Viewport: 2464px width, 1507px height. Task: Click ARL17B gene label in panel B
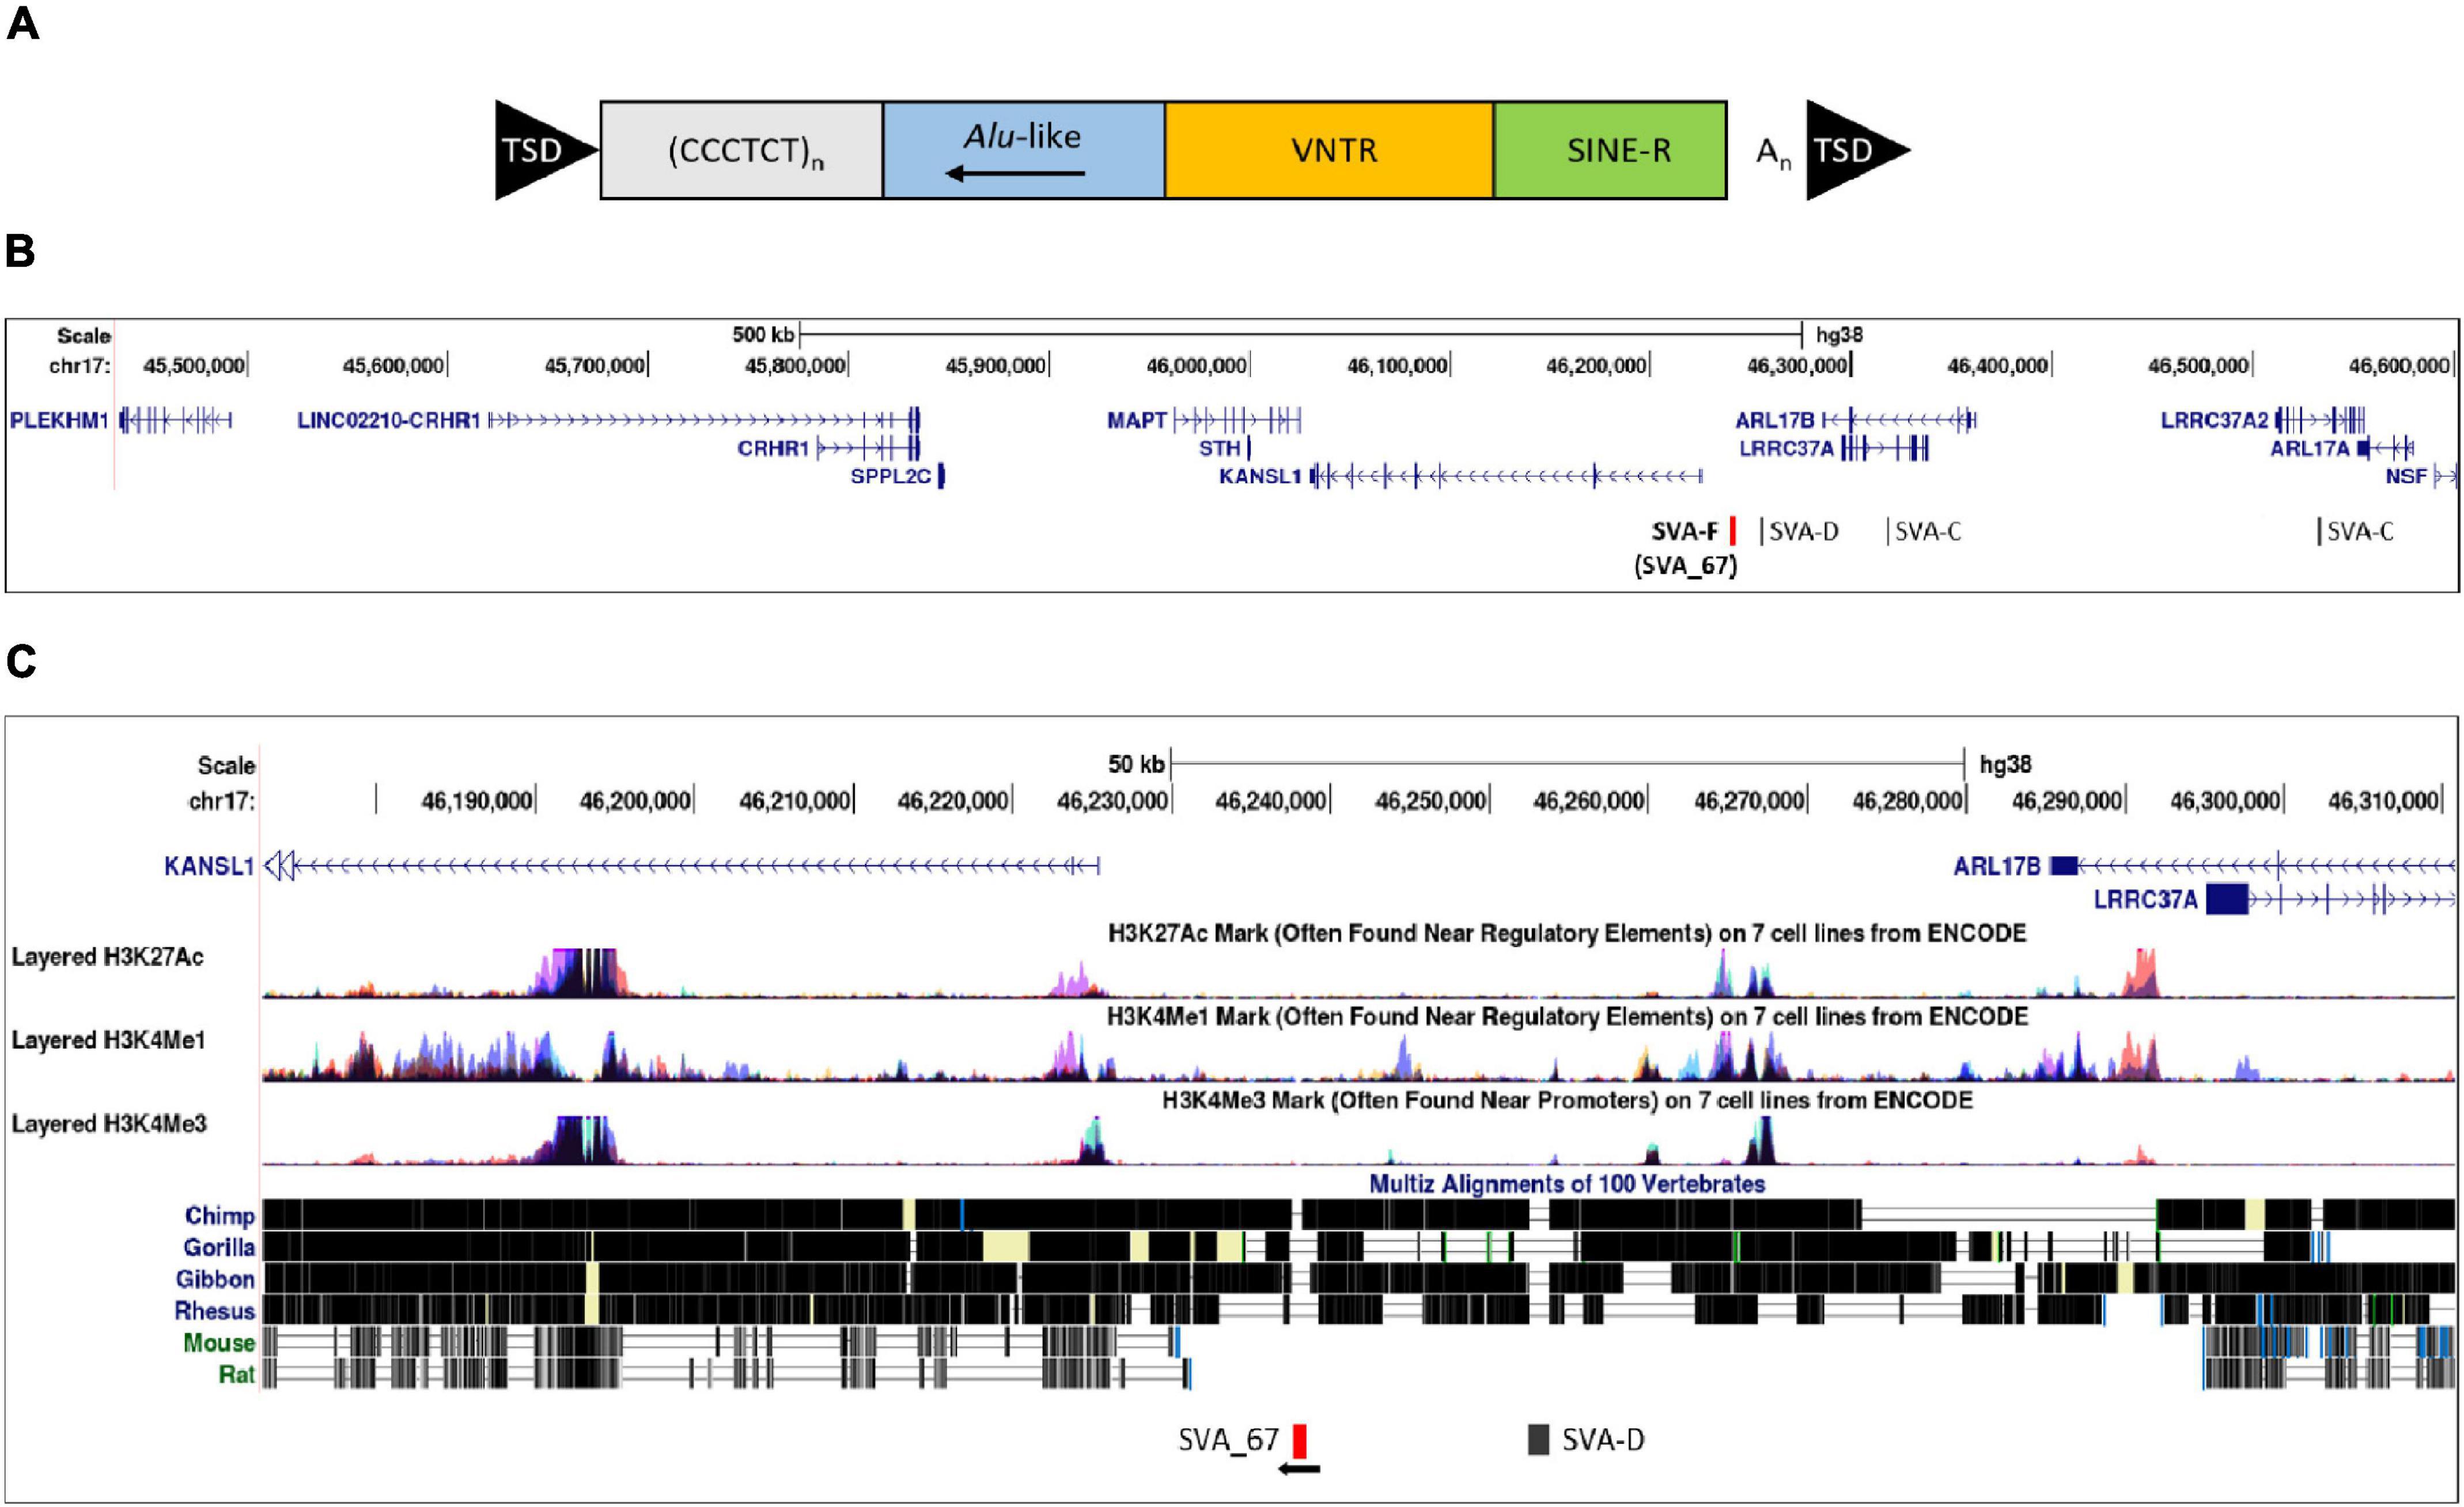[x=1775, y=420]
